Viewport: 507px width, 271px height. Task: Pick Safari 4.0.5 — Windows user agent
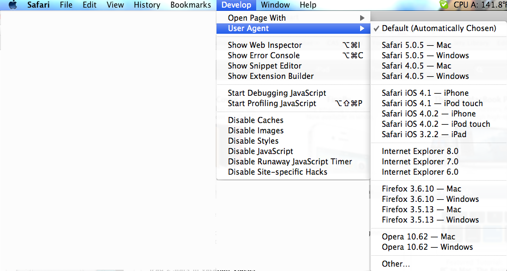pyautogui.click(x=439, y=76)
